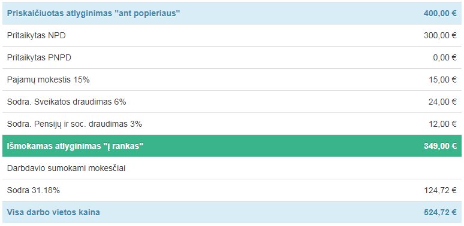Select the 124,72 € employer Sodra amount
This screenshot has height=226, width=464.
pyautogui.click(x=440, y=191)
